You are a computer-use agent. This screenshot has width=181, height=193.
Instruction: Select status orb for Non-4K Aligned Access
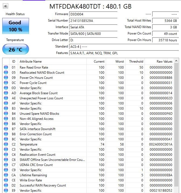(6, 119)
